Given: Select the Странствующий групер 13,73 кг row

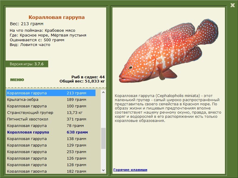Looking at the screenshot, I should 51,112.
